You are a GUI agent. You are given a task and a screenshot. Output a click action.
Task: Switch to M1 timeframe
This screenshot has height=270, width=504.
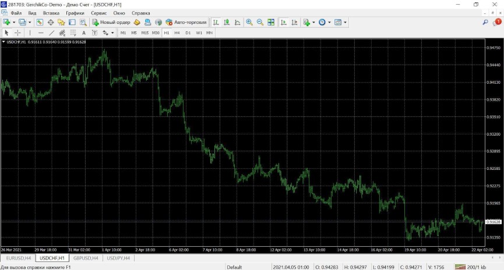pyautogui.click(x=123, y=33)
